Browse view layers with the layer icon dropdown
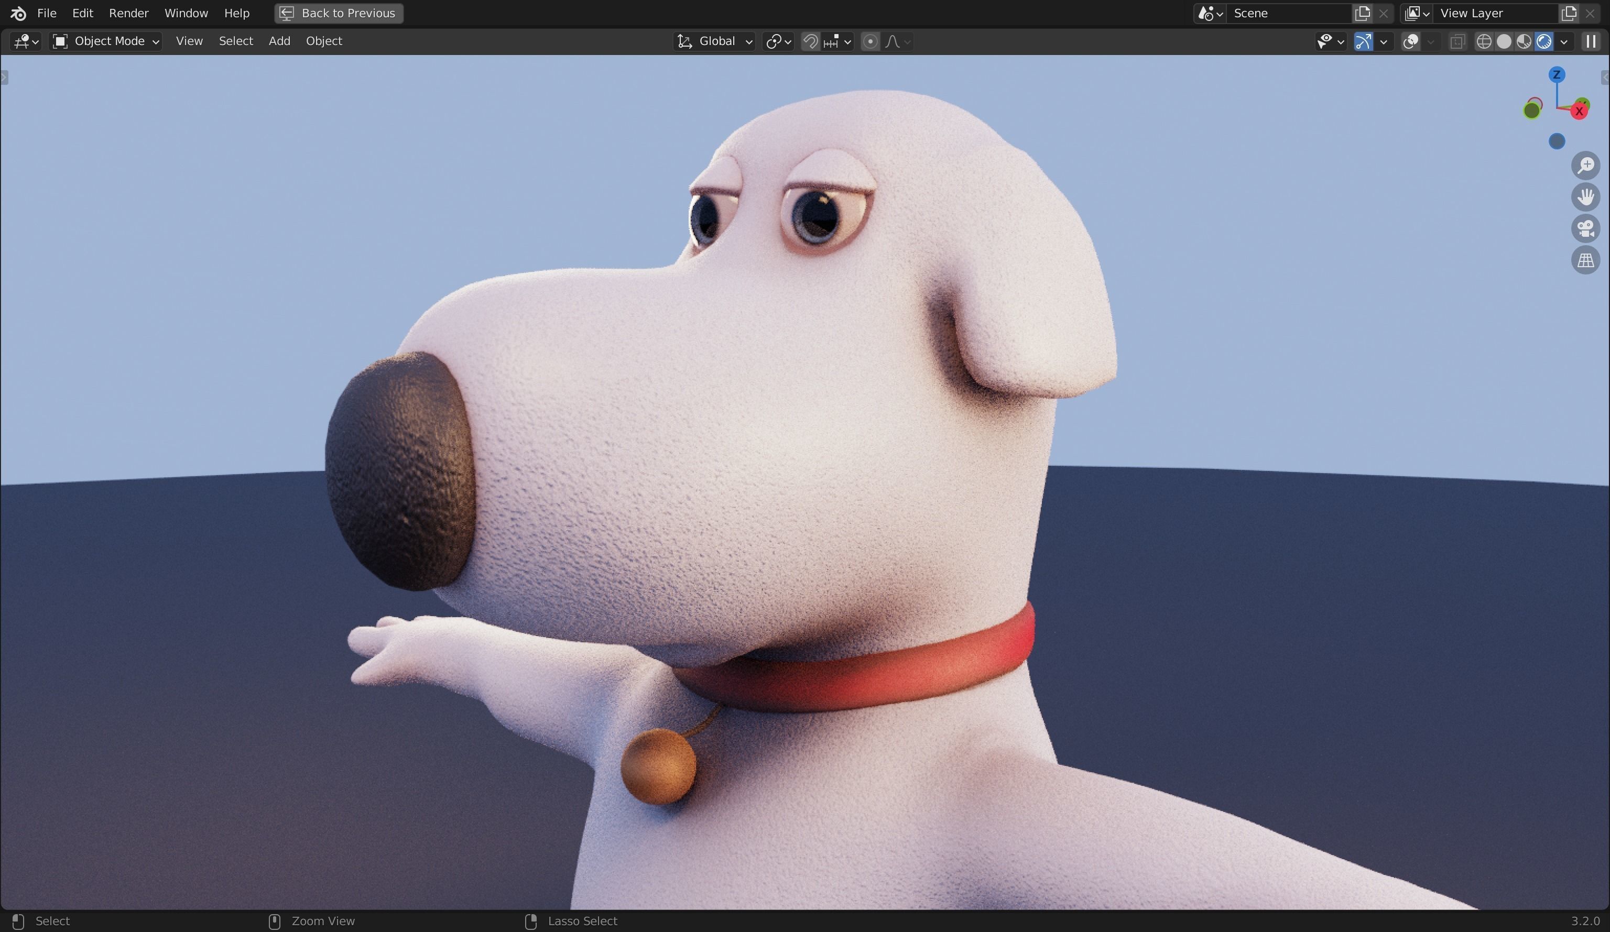The image size is (1610, 932). pos(1417,13)
